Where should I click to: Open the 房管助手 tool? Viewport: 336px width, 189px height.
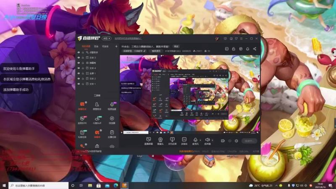(97, 106)
